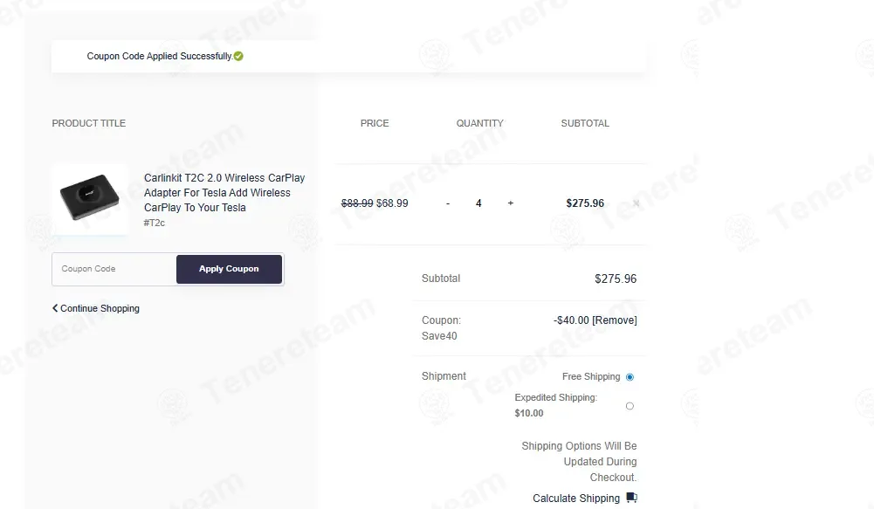
Task: Increase quantity with the plus button
Action: [x=511, y=203]
